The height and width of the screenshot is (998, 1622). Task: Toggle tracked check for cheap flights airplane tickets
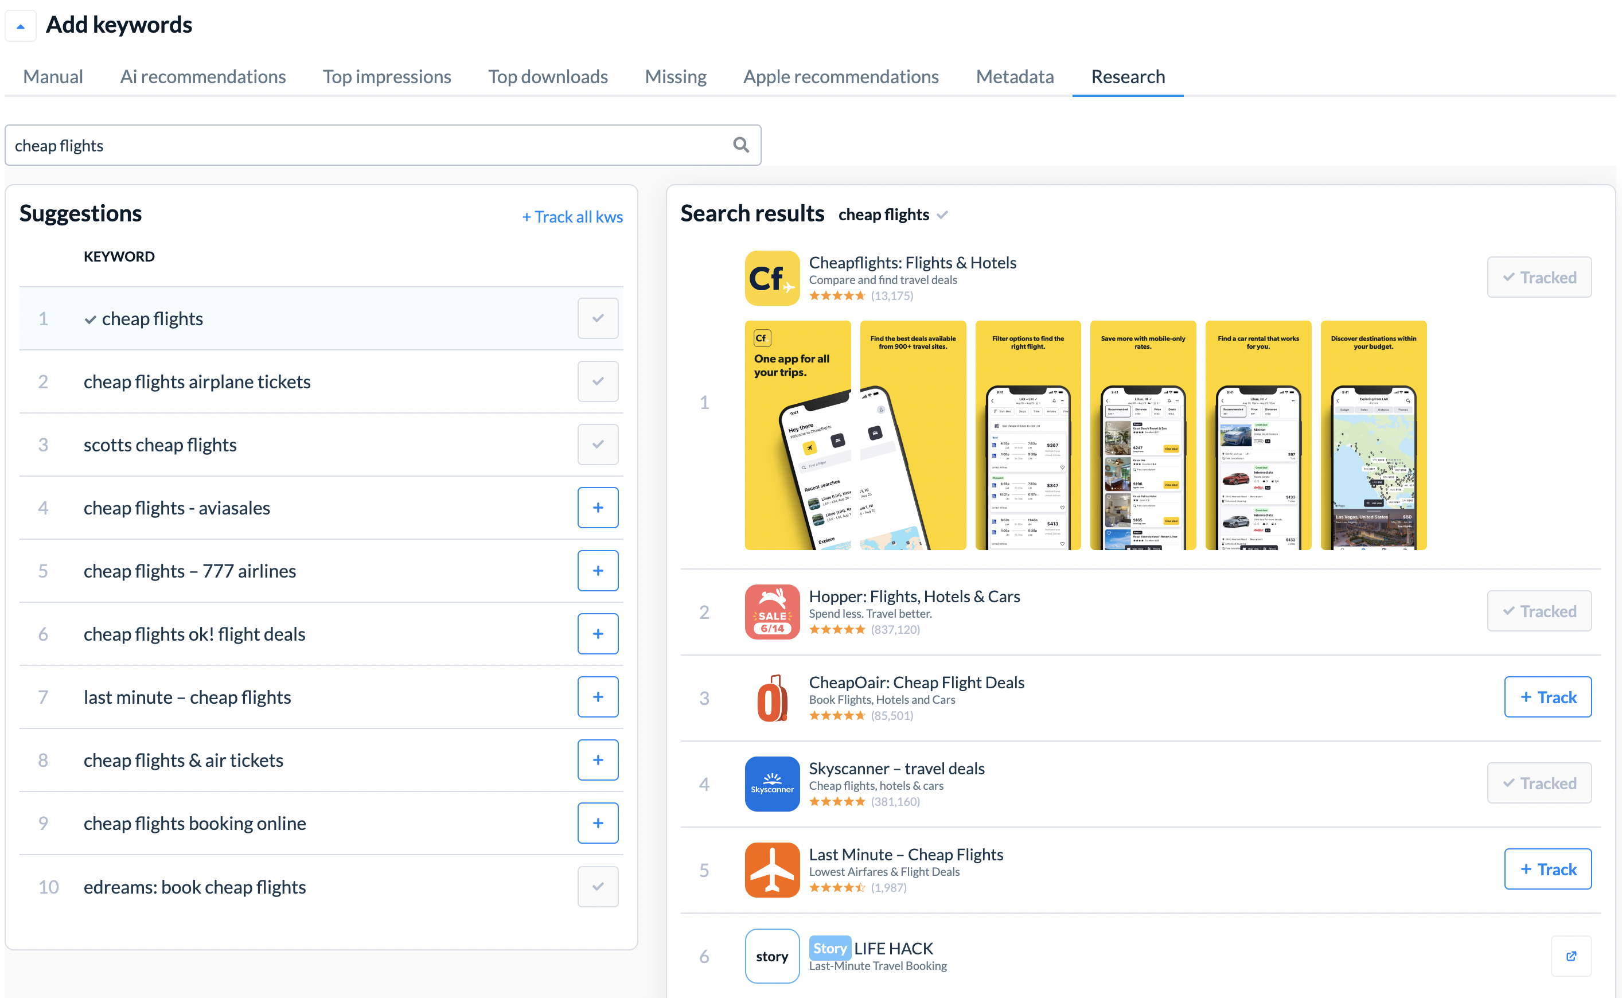(x=598, y=381)
